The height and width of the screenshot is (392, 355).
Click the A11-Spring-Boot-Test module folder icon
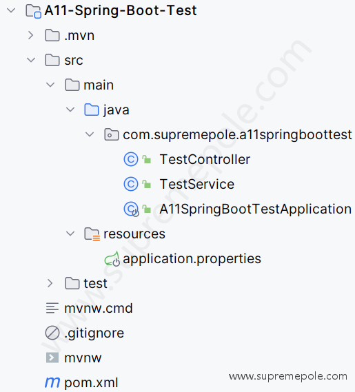point(33,11)
